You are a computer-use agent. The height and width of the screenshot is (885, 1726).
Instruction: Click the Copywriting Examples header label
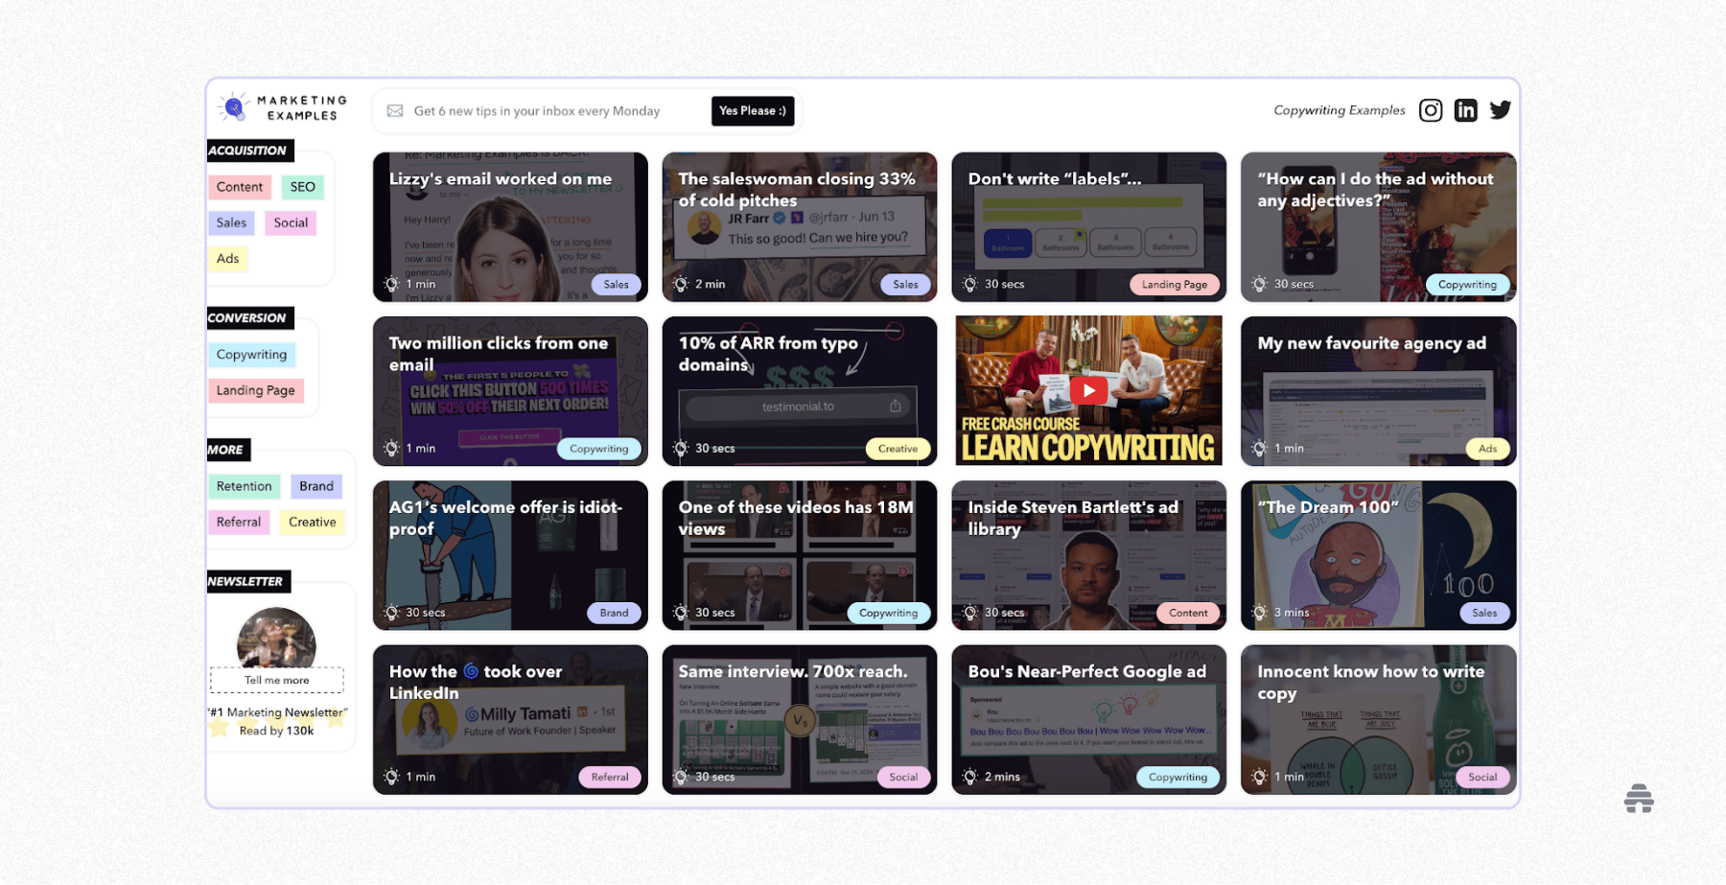(1339, 109)
